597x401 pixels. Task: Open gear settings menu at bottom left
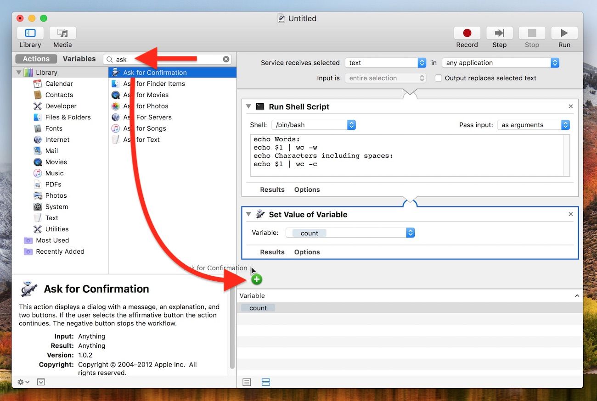(23, 382)
